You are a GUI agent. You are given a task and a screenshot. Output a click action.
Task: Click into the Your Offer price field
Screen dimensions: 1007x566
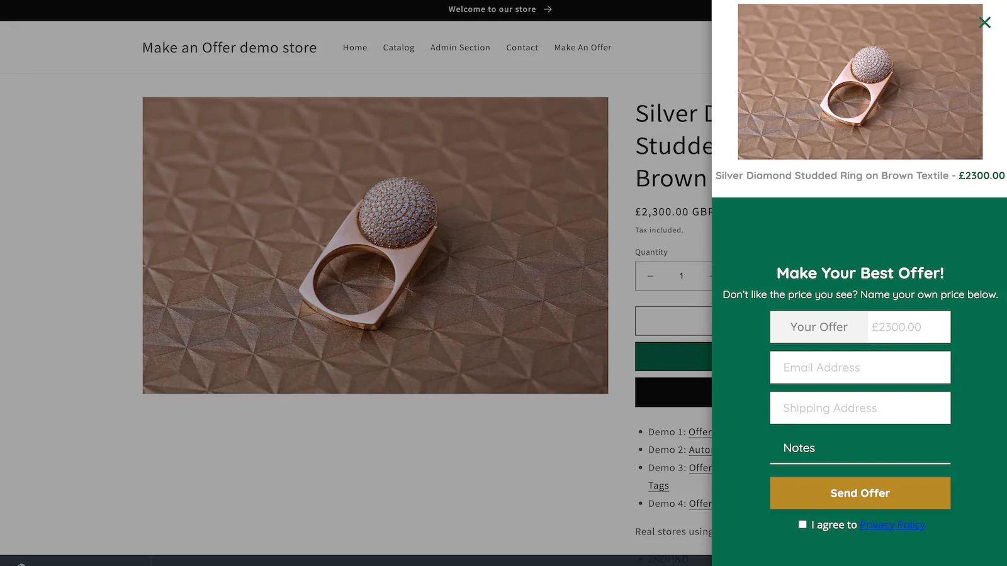tap(908, 327)
